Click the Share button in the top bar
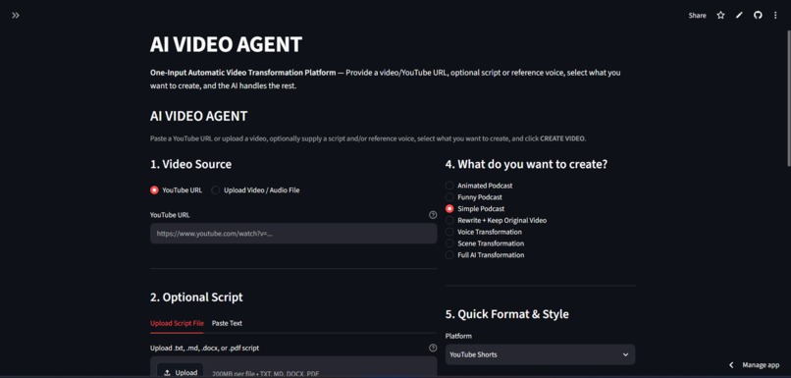Image resolution: width=791 pixels, height=378 pixels. tap(697, 16)
